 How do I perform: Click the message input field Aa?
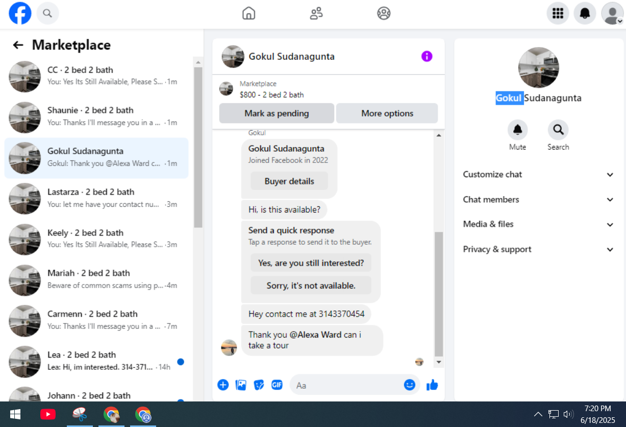point(347,385)
